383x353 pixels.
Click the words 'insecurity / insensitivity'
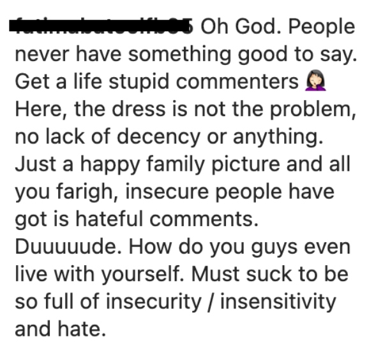pyautogui.click(x=221, y=302)
